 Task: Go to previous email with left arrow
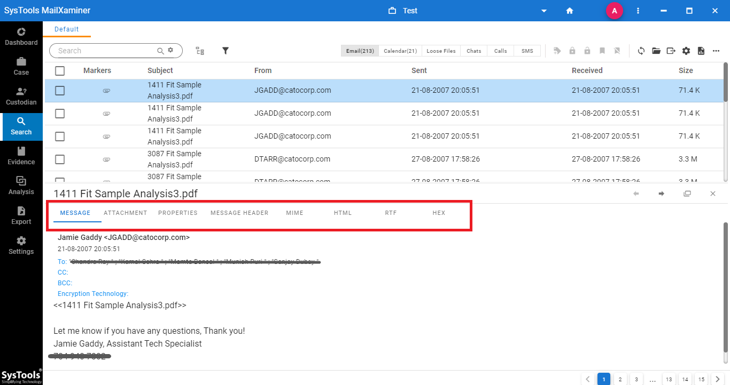[x=636, y=194]
